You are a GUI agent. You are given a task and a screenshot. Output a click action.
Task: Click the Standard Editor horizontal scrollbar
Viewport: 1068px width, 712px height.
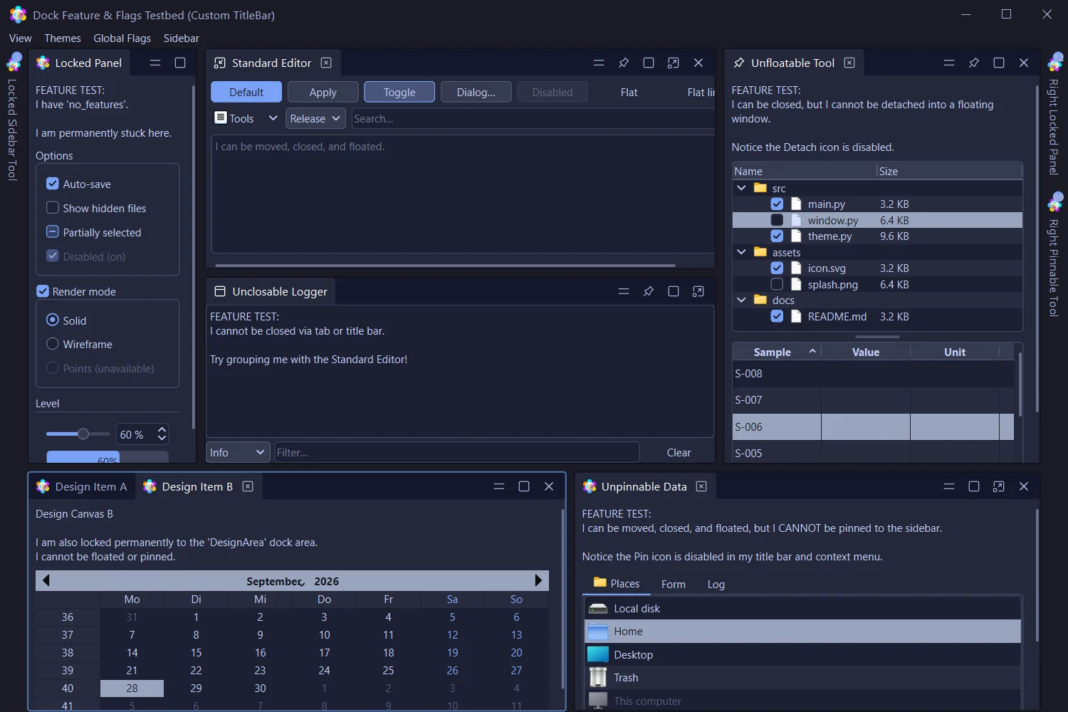click(445, 265)
